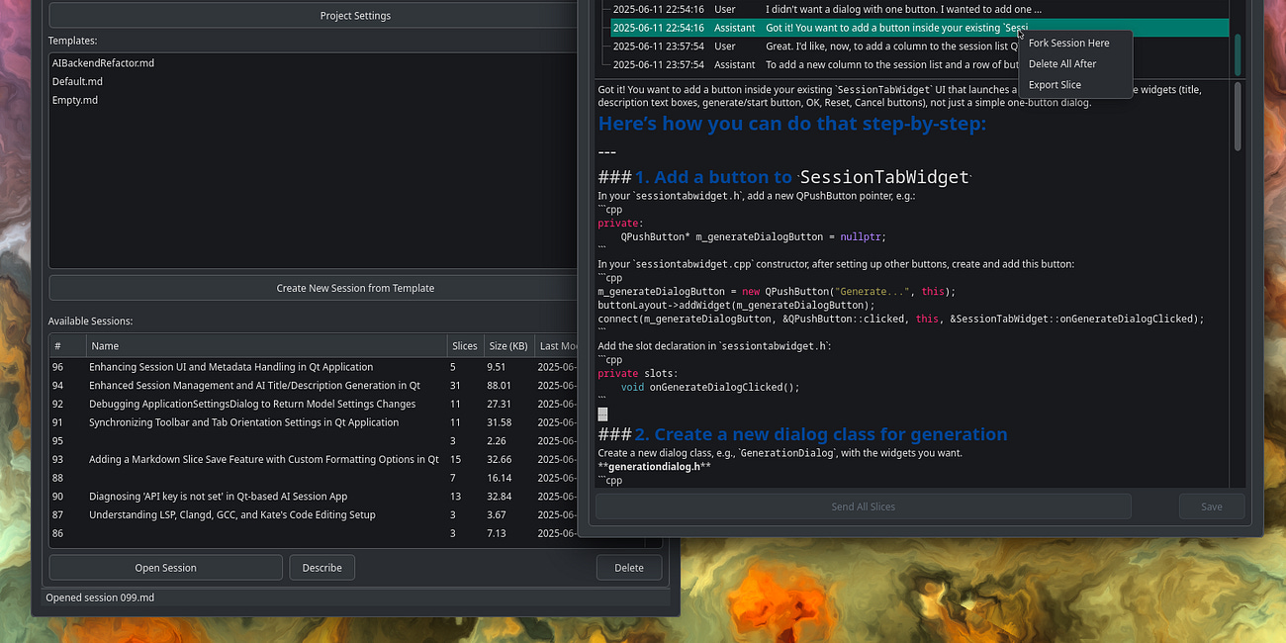The height and width of the screenshot is (643, 1286).
Task: Sort sessions by the Slices column header
Action: pyautogui.click(x=465, y=346)
